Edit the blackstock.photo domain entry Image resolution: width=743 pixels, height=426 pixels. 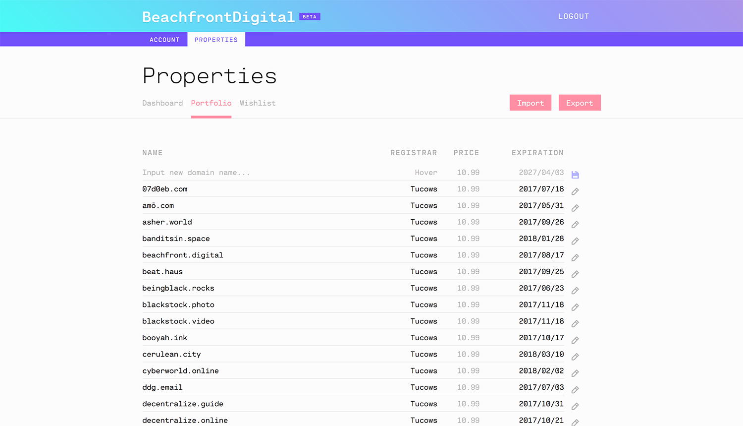pyautogui.click(x=575, y=306)
